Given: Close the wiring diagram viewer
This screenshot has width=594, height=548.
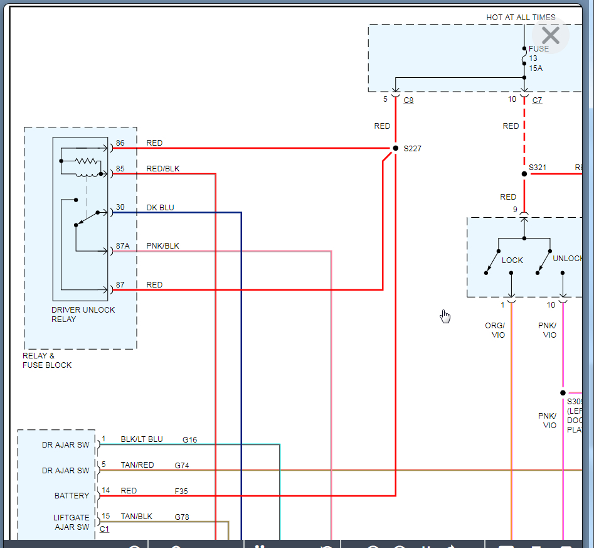Looking at the screenshot, I should click(550, 36).
